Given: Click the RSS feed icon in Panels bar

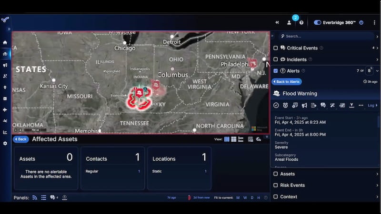Looking at the screenshot, I should point(35,197).
